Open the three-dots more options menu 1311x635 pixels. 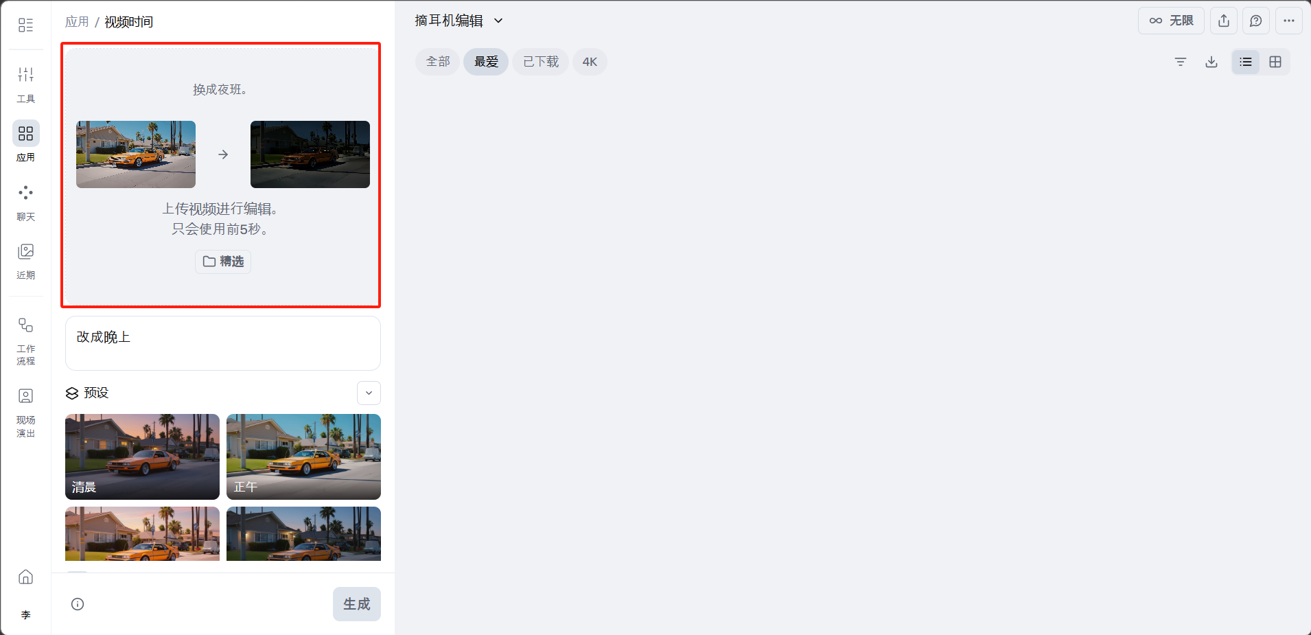1289,21
